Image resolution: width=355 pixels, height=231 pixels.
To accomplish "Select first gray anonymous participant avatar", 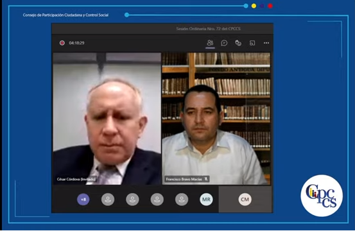I will pos(108,200).
